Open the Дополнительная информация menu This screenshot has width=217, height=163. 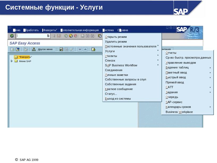[80, 30]
